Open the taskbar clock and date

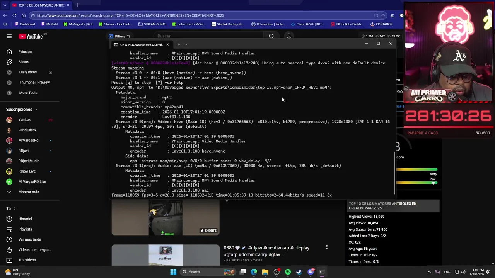tap(476, 272)
